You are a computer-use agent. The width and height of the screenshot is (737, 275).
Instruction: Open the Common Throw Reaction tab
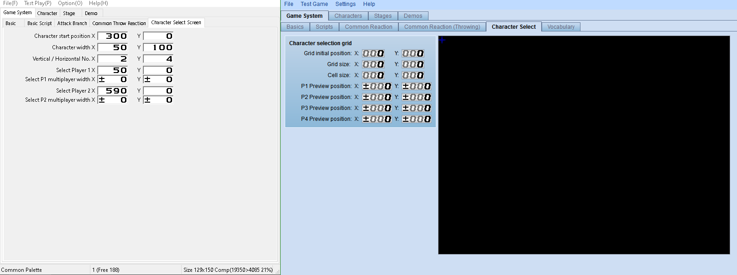119,23
